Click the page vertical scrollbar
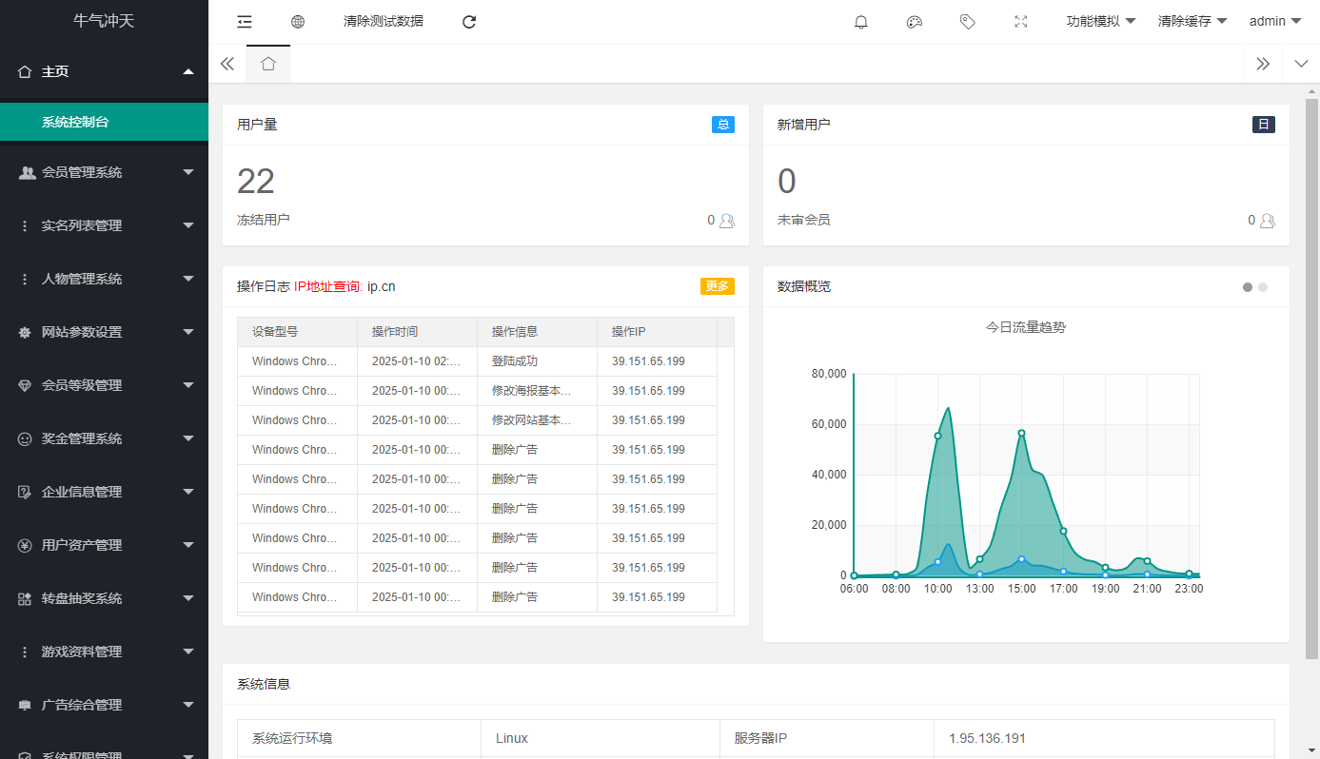Screen dimensions: 1320x759 click(1311, 378)
